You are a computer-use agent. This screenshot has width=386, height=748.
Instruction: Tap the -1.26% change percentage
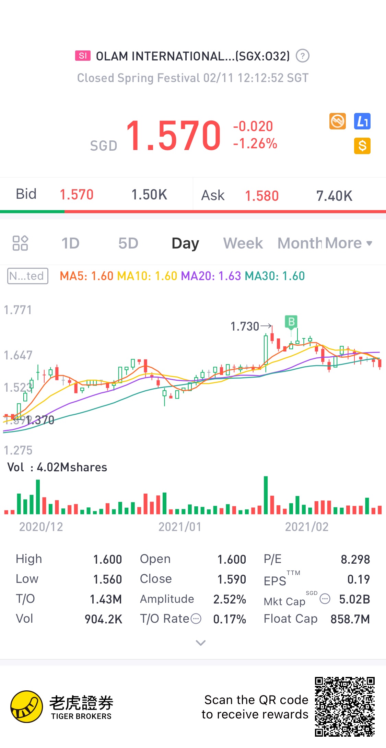pyautogui.click(x=255, y=143)
